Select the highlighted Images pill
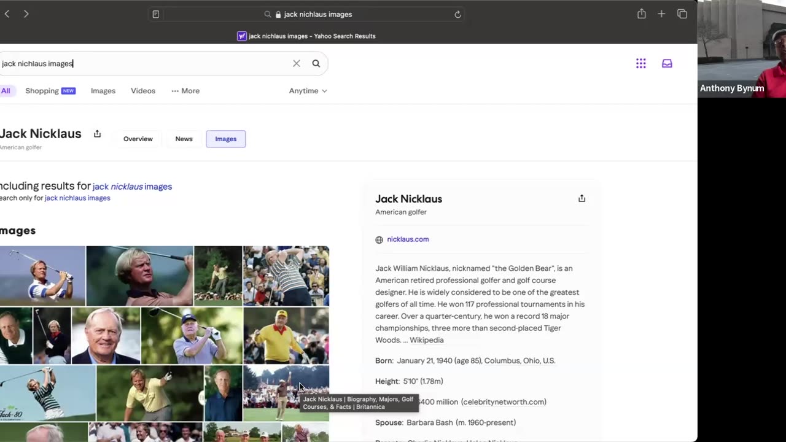 point(226,139)
